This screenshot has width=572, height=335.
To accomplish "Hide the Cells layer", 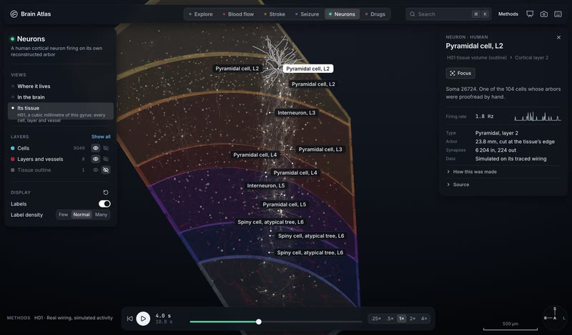I will click(106, 148).
